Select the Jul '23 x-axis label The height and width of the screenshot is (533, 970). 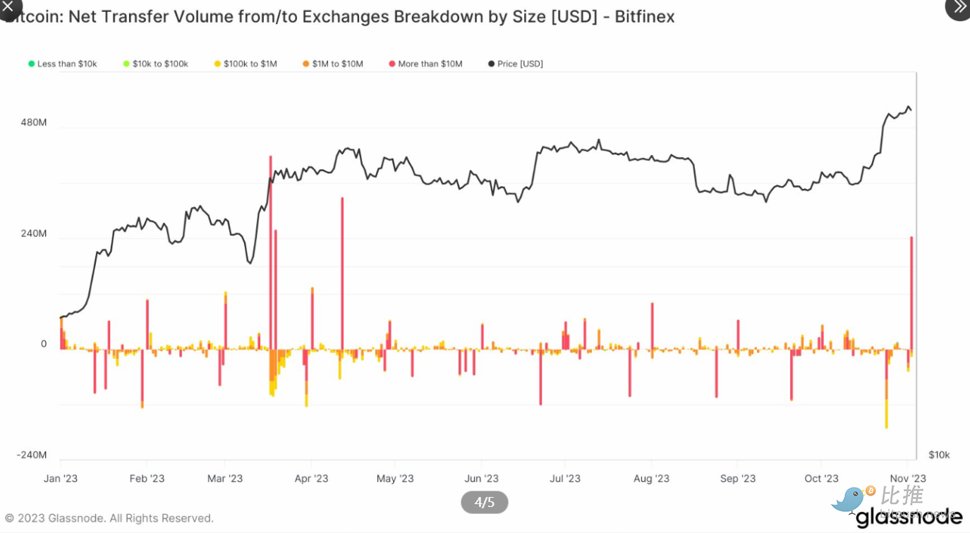coord(564,479)
